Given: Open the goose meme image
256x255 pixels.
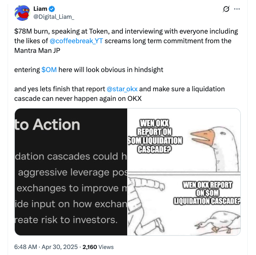Looking at the screenshot, I should pyautogui.click(x=184, y=172).
